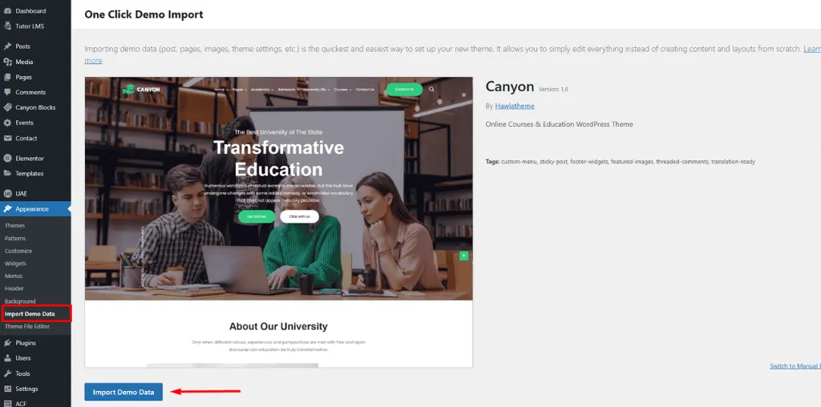Go to Widgets submenu item
821x407 pixels.
pyautogui.click(x=16, y=264)
